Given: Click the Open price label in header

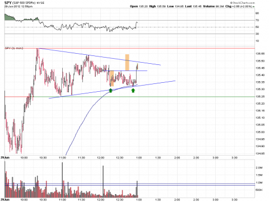Looking at the screenshot, I should point(134,6).
